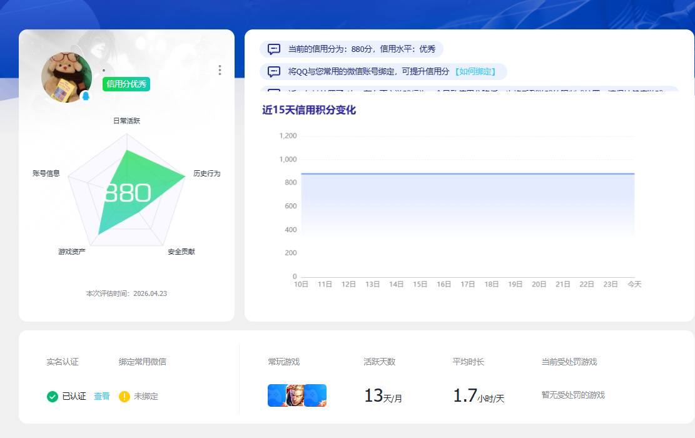Click the 今天 label on chart axis
Image resolution: width=695 pixels, height=438 pixels.
coord(634,284)
